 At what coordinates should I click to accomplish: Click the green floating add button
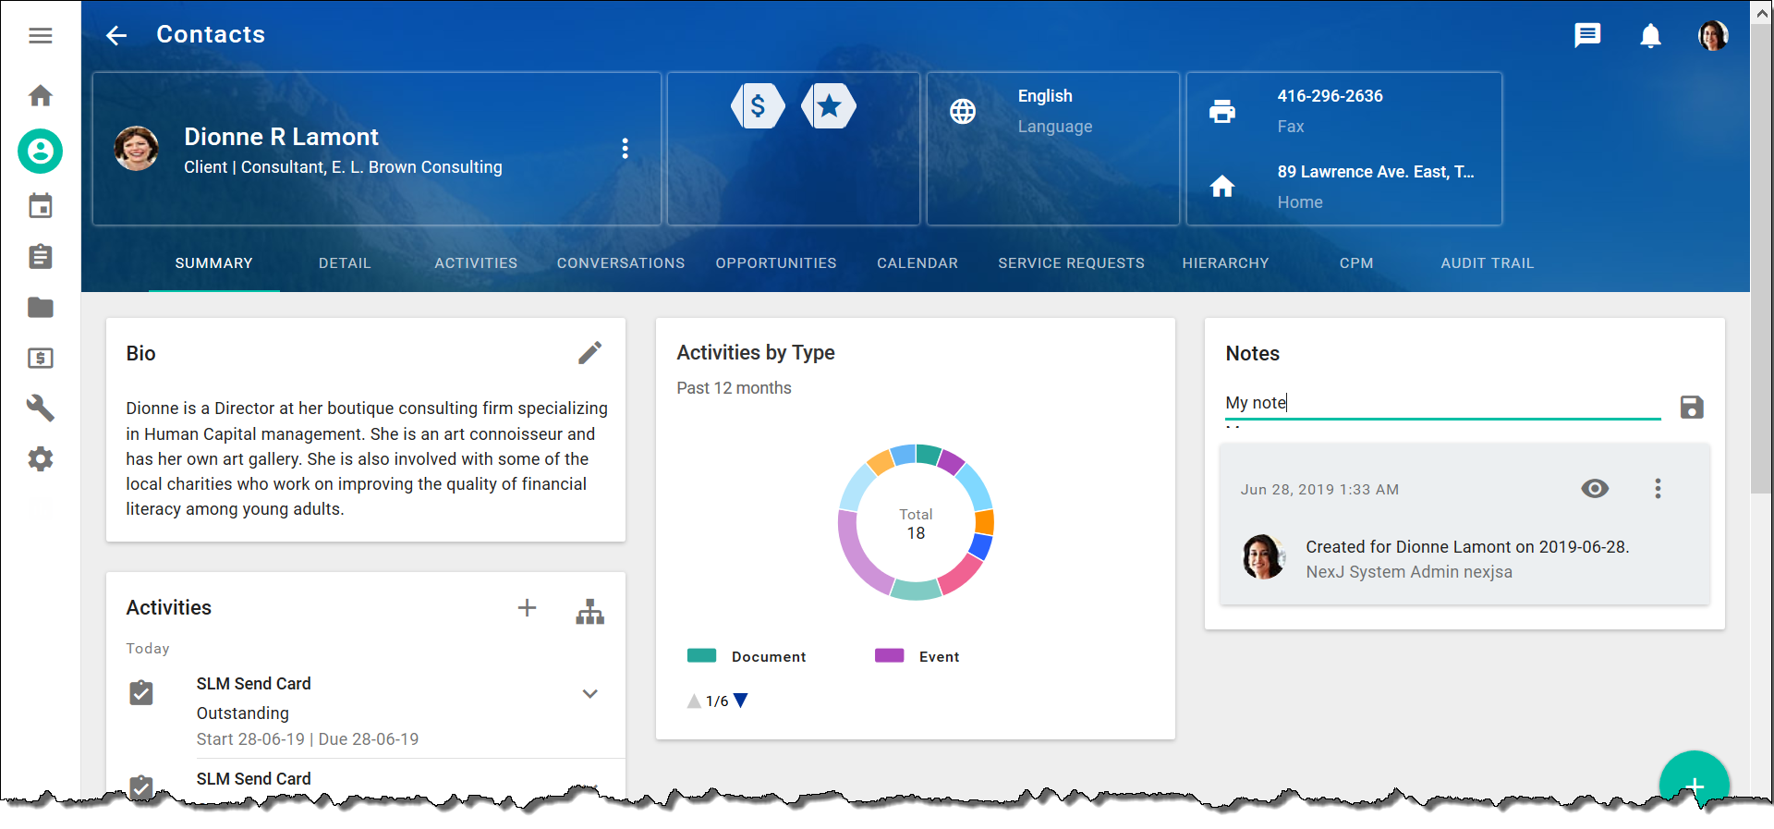pos(1693,782)
